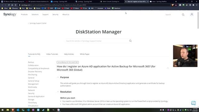This screenshot has height=112, width=199.
Task: Click the O365 bookmark
Action: click(50, 8)
